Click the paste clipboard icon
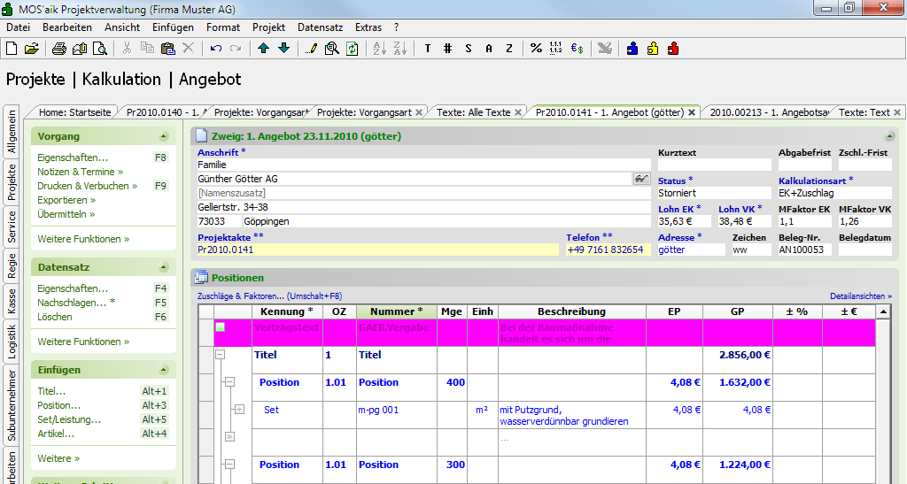This screenshot has width=907, height=484. pos(167,49)
